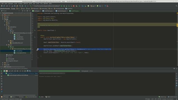Open the Build menu
The width and height of the screenshot is (178, 100).
tap(31, 4)
